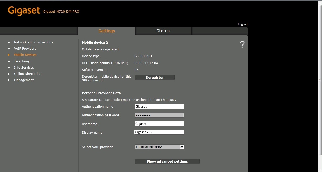Open VoIP Providers menu

(x=25, y=49)
